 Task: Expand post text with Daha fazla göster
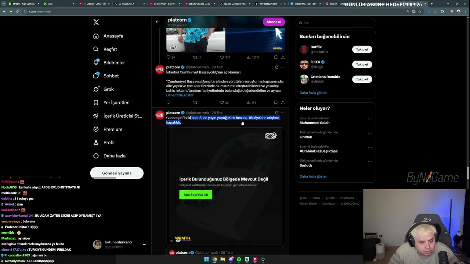click(180, 95)
